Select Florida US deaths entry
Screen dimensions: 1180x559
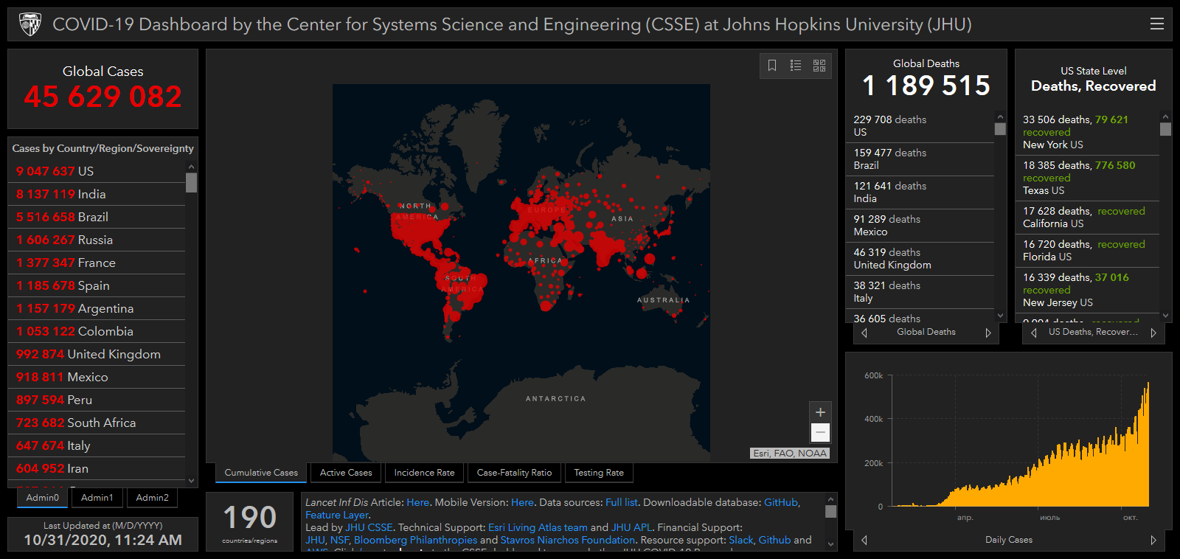[1088, 251]
